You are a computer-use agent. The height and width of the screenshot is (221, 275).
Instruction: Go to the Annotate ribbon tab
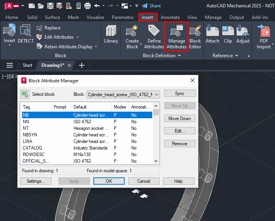coord(170,17)
